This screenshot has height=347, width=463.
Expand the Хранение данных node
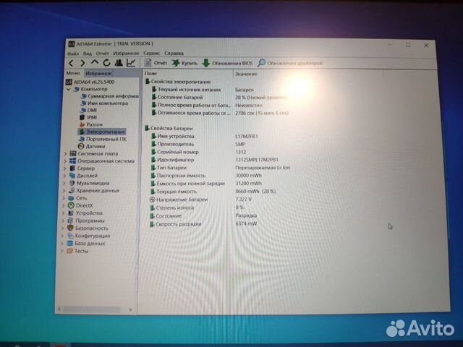(x=64, y=191)
